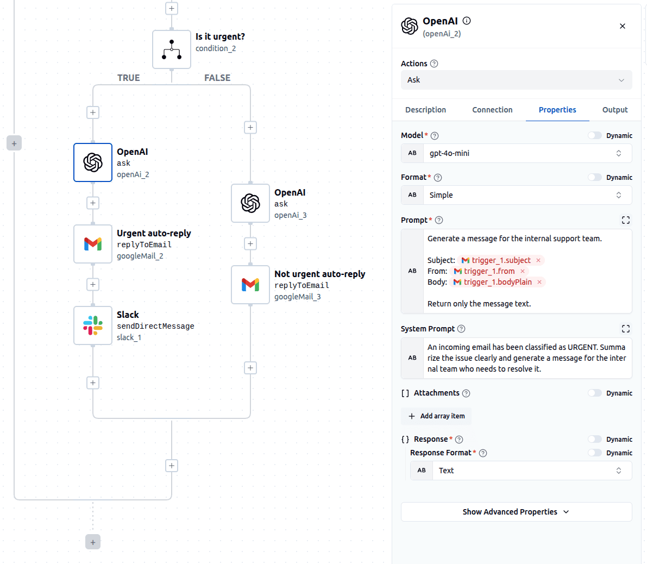Switch to the Output tab

click(614, 110)
